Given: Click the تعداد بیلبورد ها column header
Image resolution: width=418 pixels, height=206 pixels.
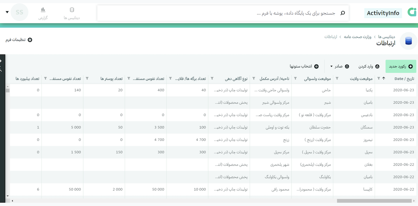Looking at the screenshot, I should coord(27,78).
